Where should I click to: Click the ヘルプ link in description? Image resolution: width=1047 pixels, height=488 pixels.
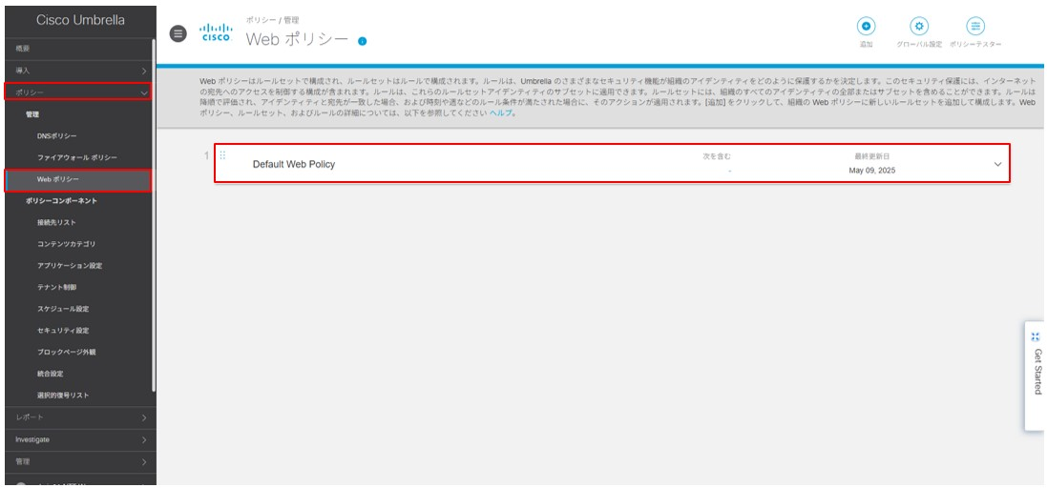click(500, 113)
